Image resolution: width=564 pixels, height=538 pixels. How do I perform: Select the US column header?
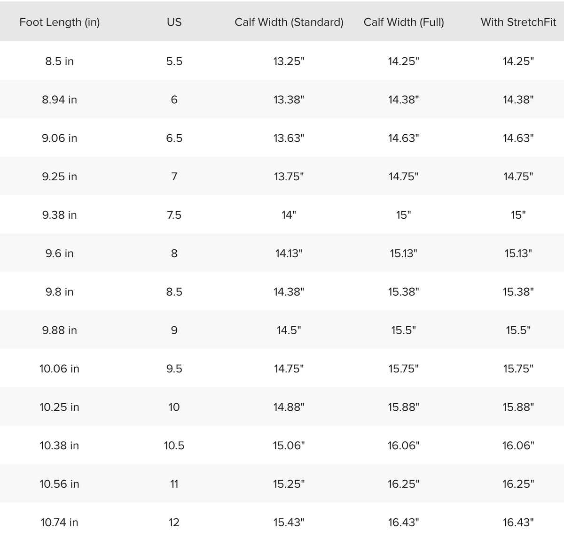(x=174, y=22)
